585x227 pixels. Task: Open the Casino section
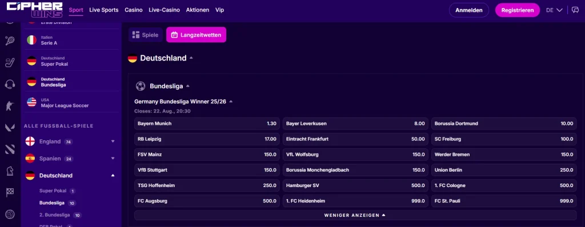coord(134,10)
